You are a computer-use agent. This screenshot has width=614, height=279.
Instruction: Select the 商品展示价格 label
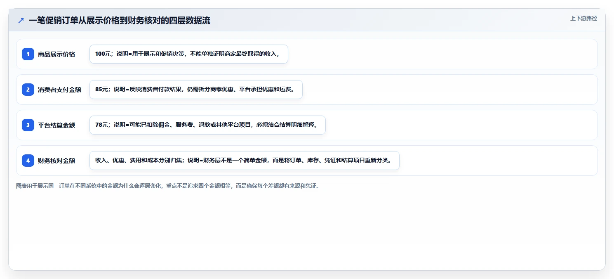tap(56, 54)
